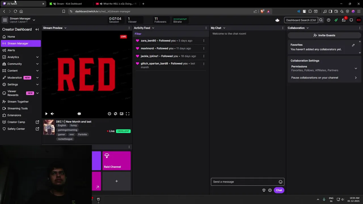363x204 pixels.
Task: Click the Send a message input
Action: [248, 182]
